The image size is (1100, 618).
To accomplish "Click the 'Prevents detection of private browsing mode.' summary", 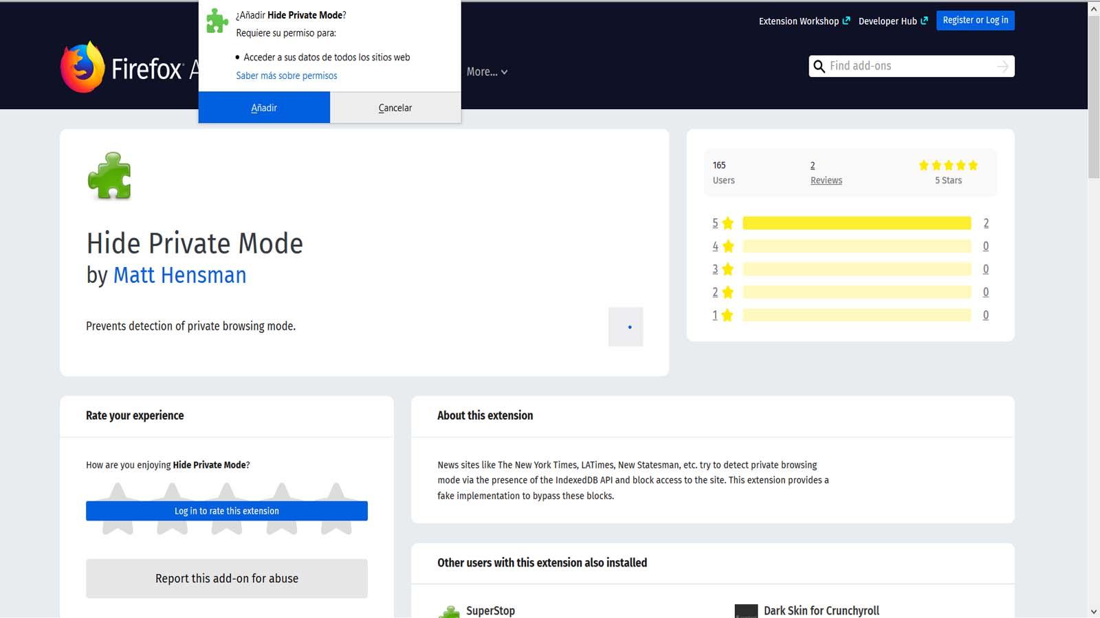I will pyautogui.click(x=190, y=326).
